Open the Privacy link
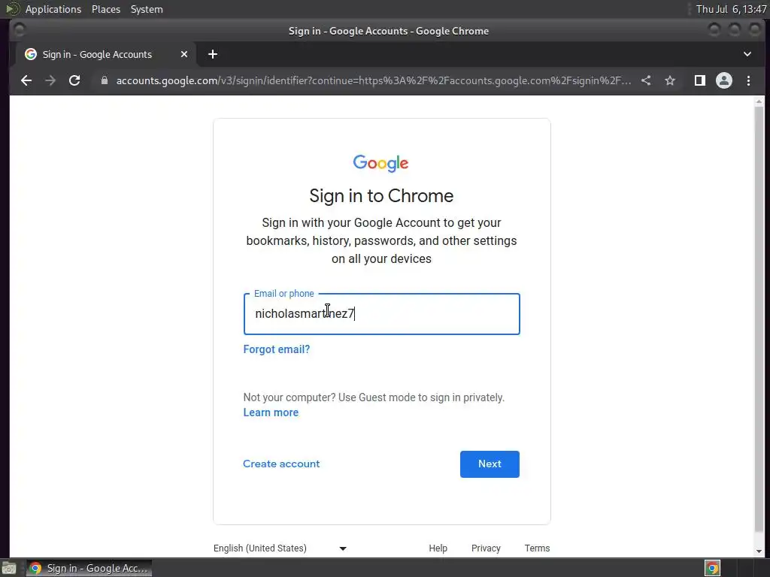This screenshot has height=577, width=770. pyautogui.click(x=486, y=548)
